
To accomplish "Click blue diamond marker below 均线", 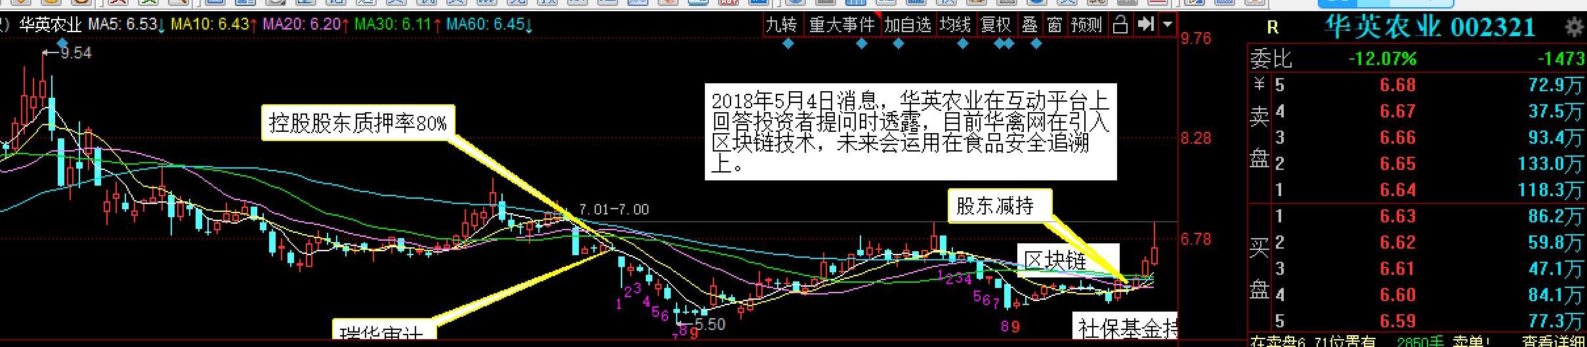I will pos(962,44).
